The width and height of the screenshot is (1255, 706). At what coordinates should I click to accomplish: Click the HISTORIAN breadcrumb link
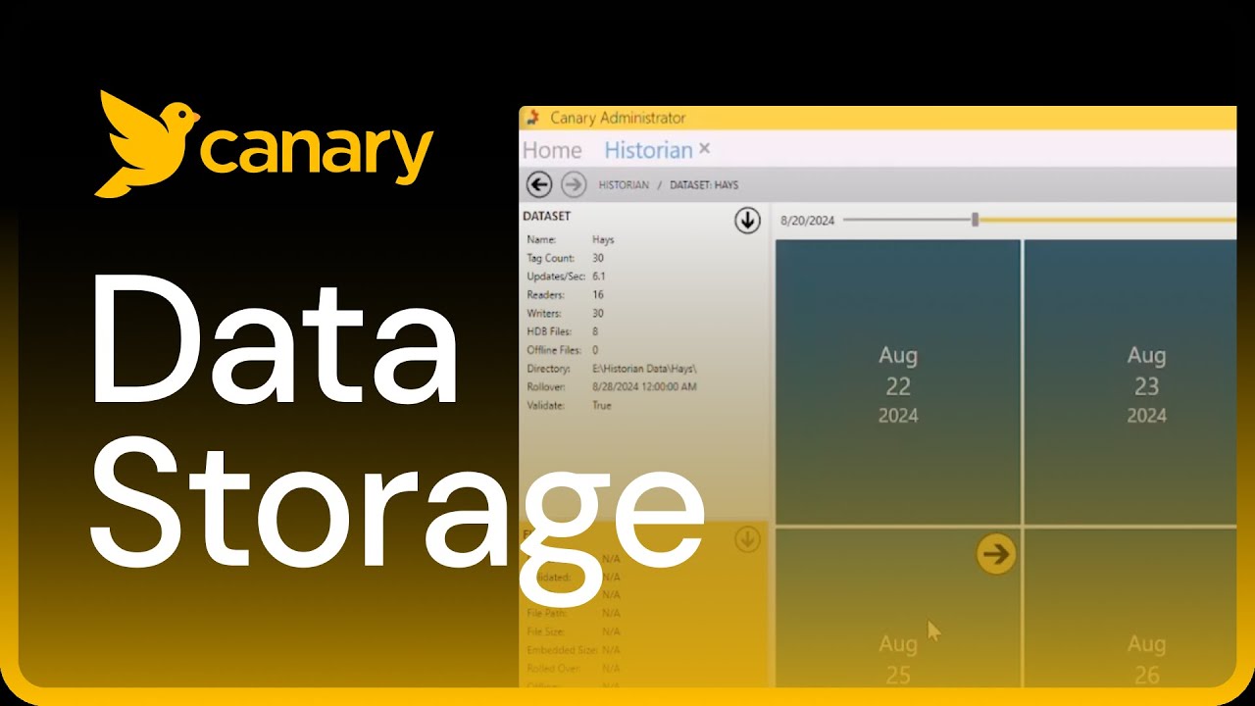(624, 185)
